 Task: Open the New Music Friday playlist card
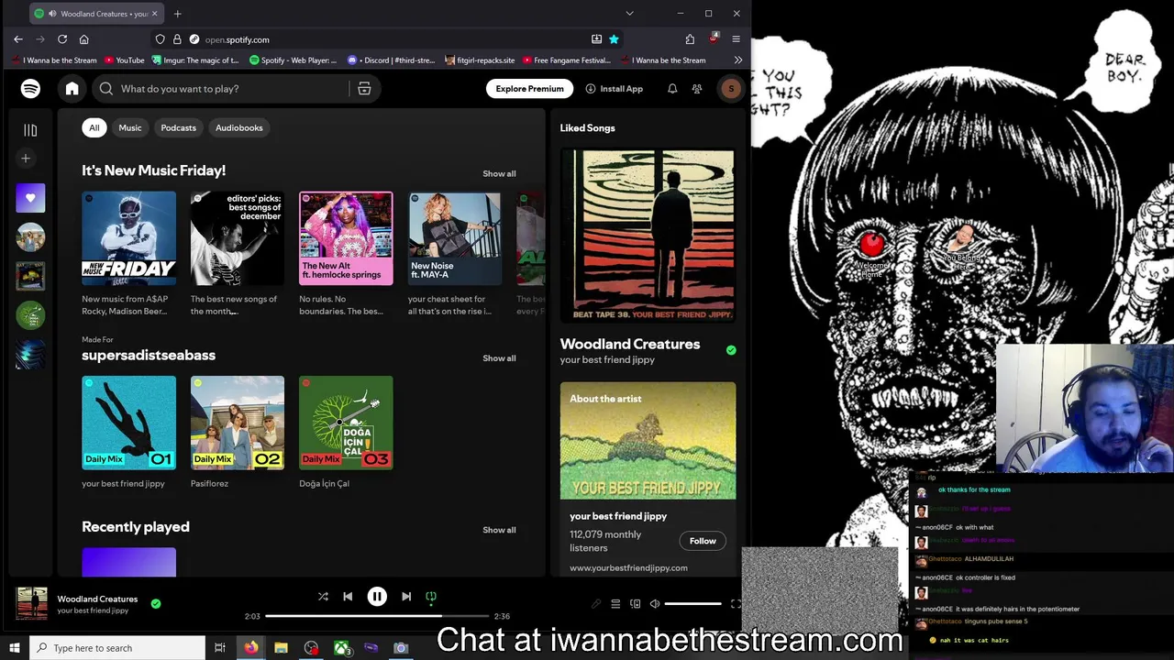point(128,256)
